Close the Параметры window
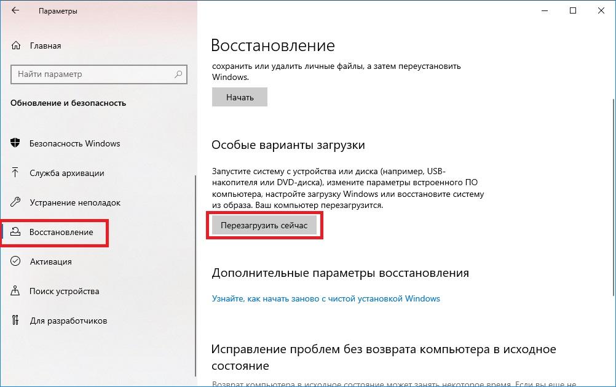The height and width of the screenshot is (387, 616). pyautogui.click(x=601, y=10)
